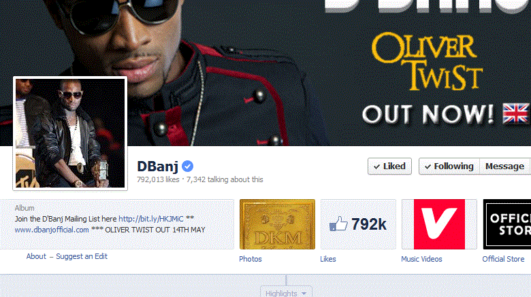Click the UK flag in the cover photo
The image size is (531, 297).
[x=516, y=113]
